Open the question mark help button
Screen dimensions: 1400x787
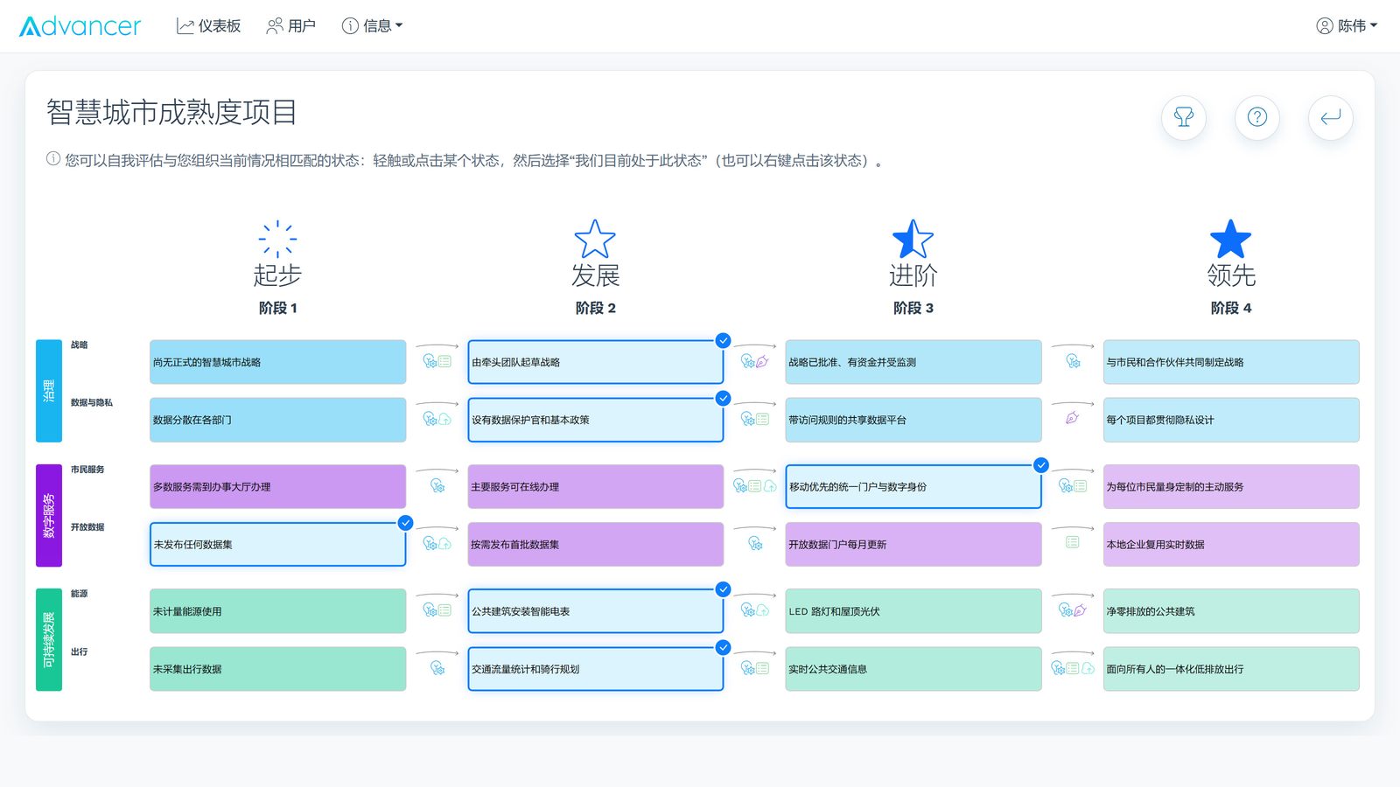click(1257, 117)
